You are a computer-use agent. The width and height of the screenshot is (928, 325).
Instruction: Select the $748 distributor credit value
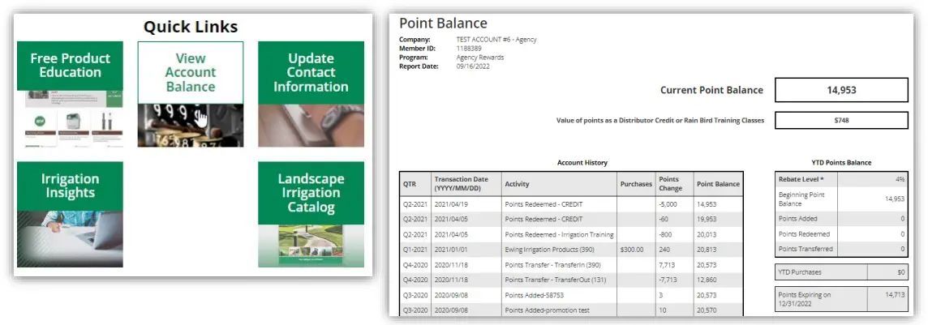(x=841, y=120)
